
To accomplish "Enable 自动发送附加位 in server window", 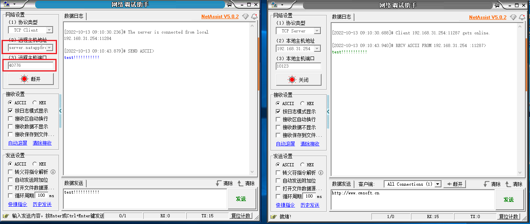I will pyautogui.click(x=278, y=181).
